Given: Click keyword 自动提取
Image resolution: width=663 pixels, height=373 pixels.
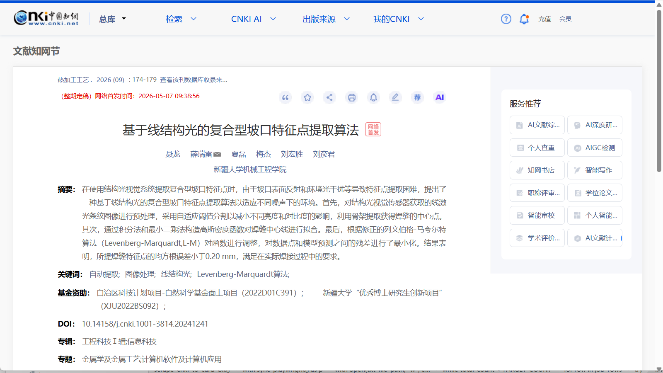Looking at the screenshot, I should point(104,274).
